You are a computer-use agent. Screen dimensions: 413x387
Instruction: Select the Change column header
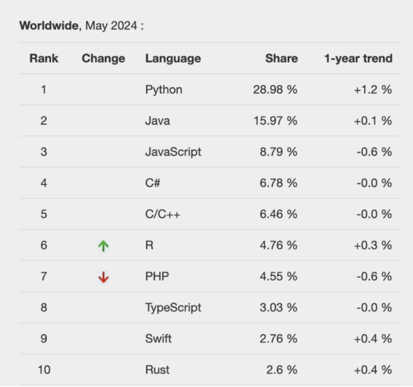(103, 58)
